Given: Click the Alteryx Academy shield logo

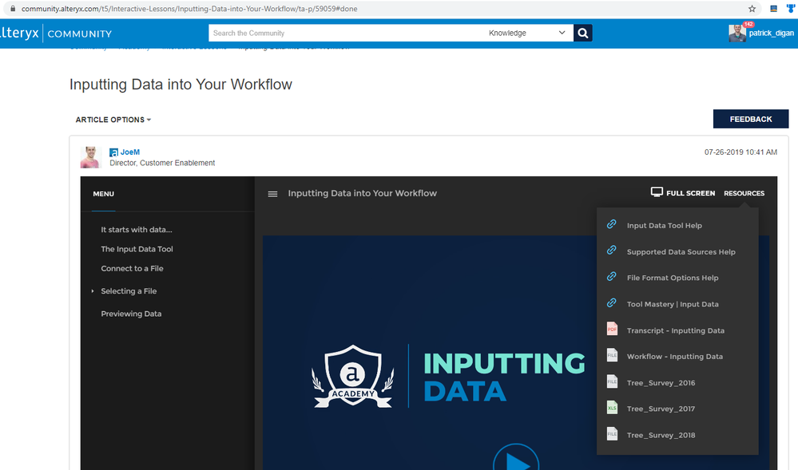Looking at the screenshot, I should click(x=353, y=377).
